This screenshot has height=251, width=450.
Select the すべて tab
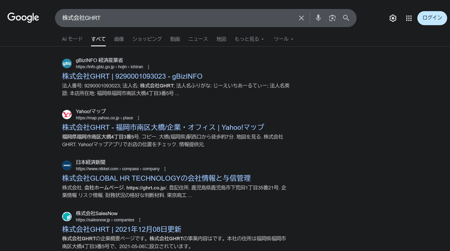99,39
